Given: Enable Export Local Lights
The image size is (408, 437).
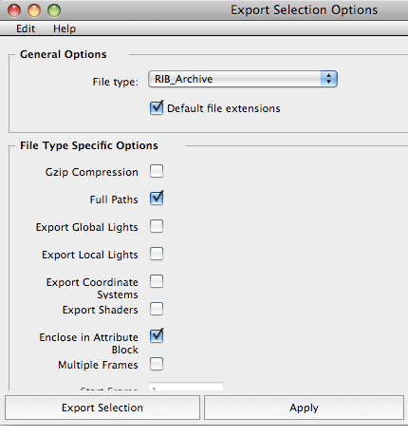Looking at the screenshot, I should tap(157, 254).
